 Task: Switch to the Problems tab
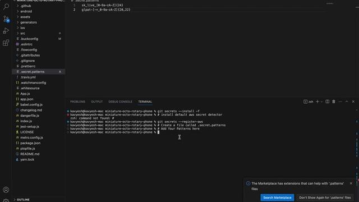click(x=77, y=102)
